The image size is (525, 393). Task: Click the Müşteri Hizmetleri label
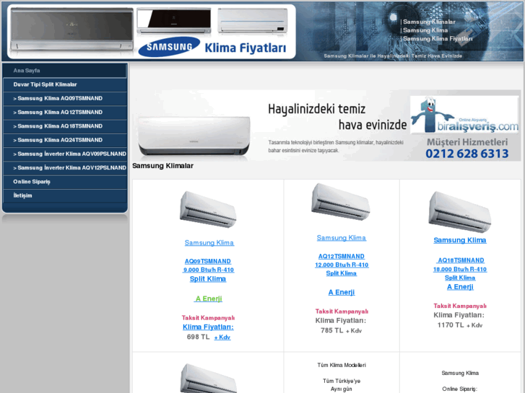pos(467,142)
